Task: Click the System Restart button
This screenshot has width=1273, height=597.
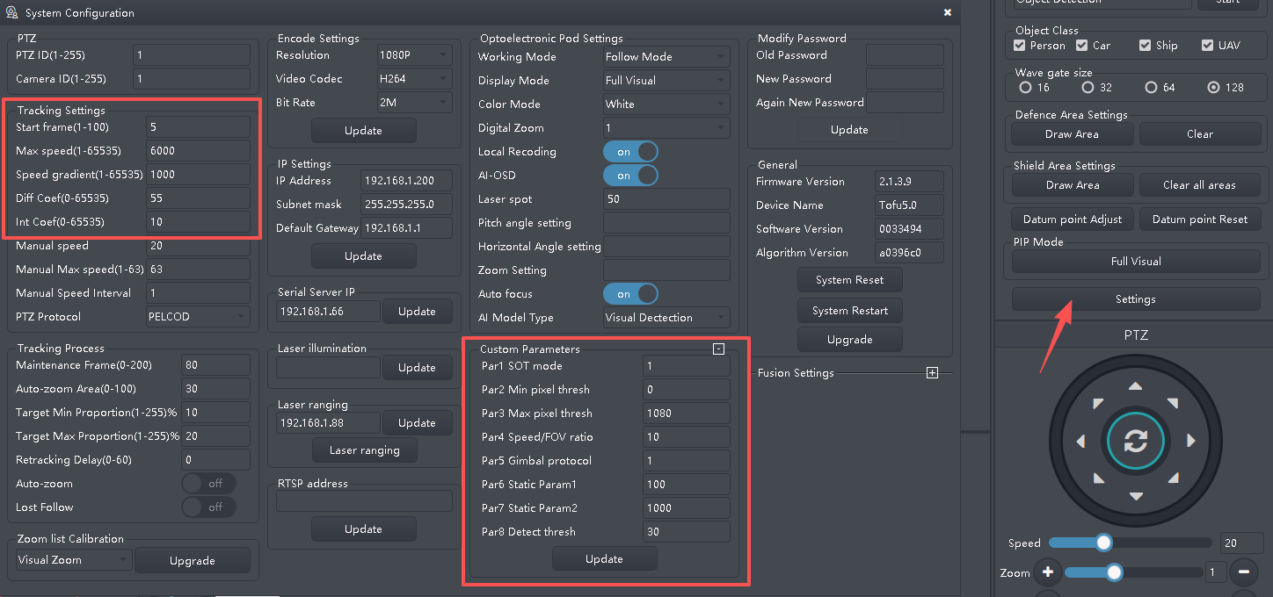Action: tap(849, 311)
